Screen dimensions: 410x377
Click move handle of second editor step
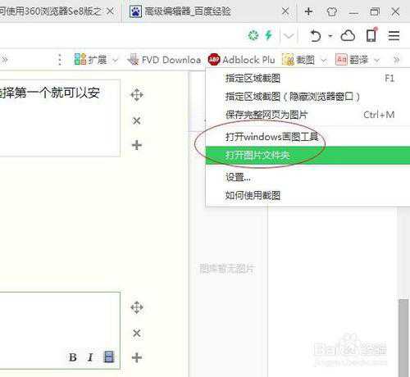[x=137, y=307]
